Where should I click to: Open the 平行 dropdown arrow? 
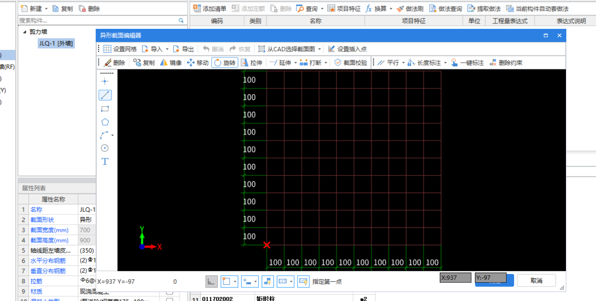tap(403, 62)
